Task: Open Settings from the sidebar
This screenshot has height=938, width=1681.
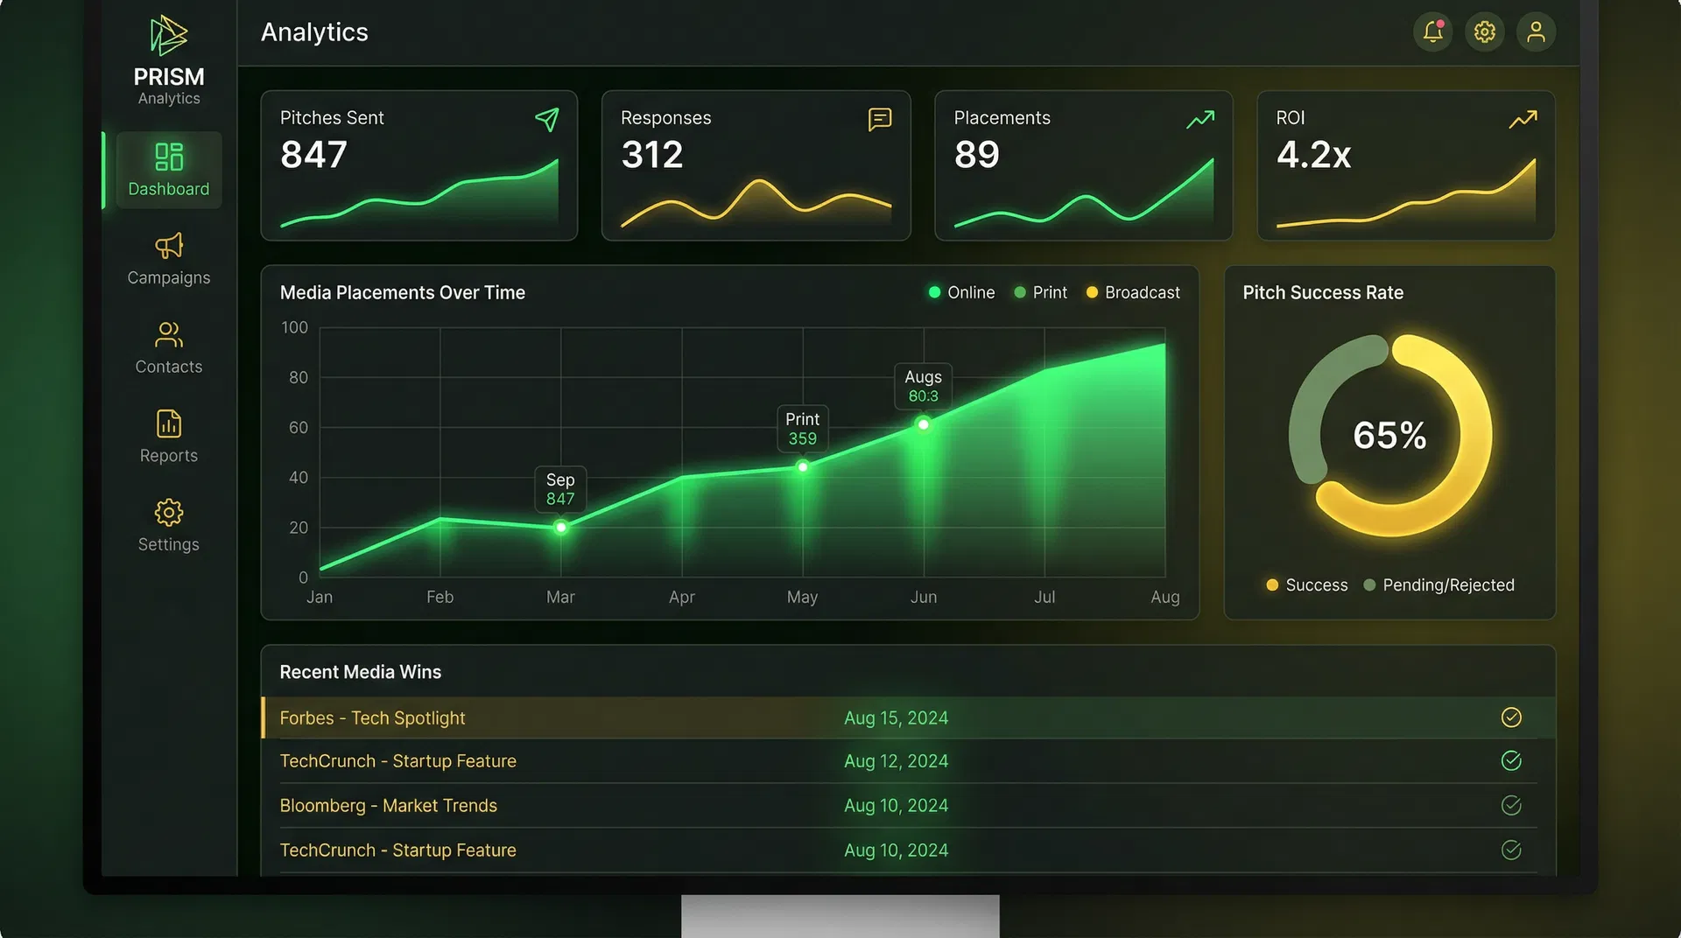Action: pyautogui.click(x=168, y=525)
